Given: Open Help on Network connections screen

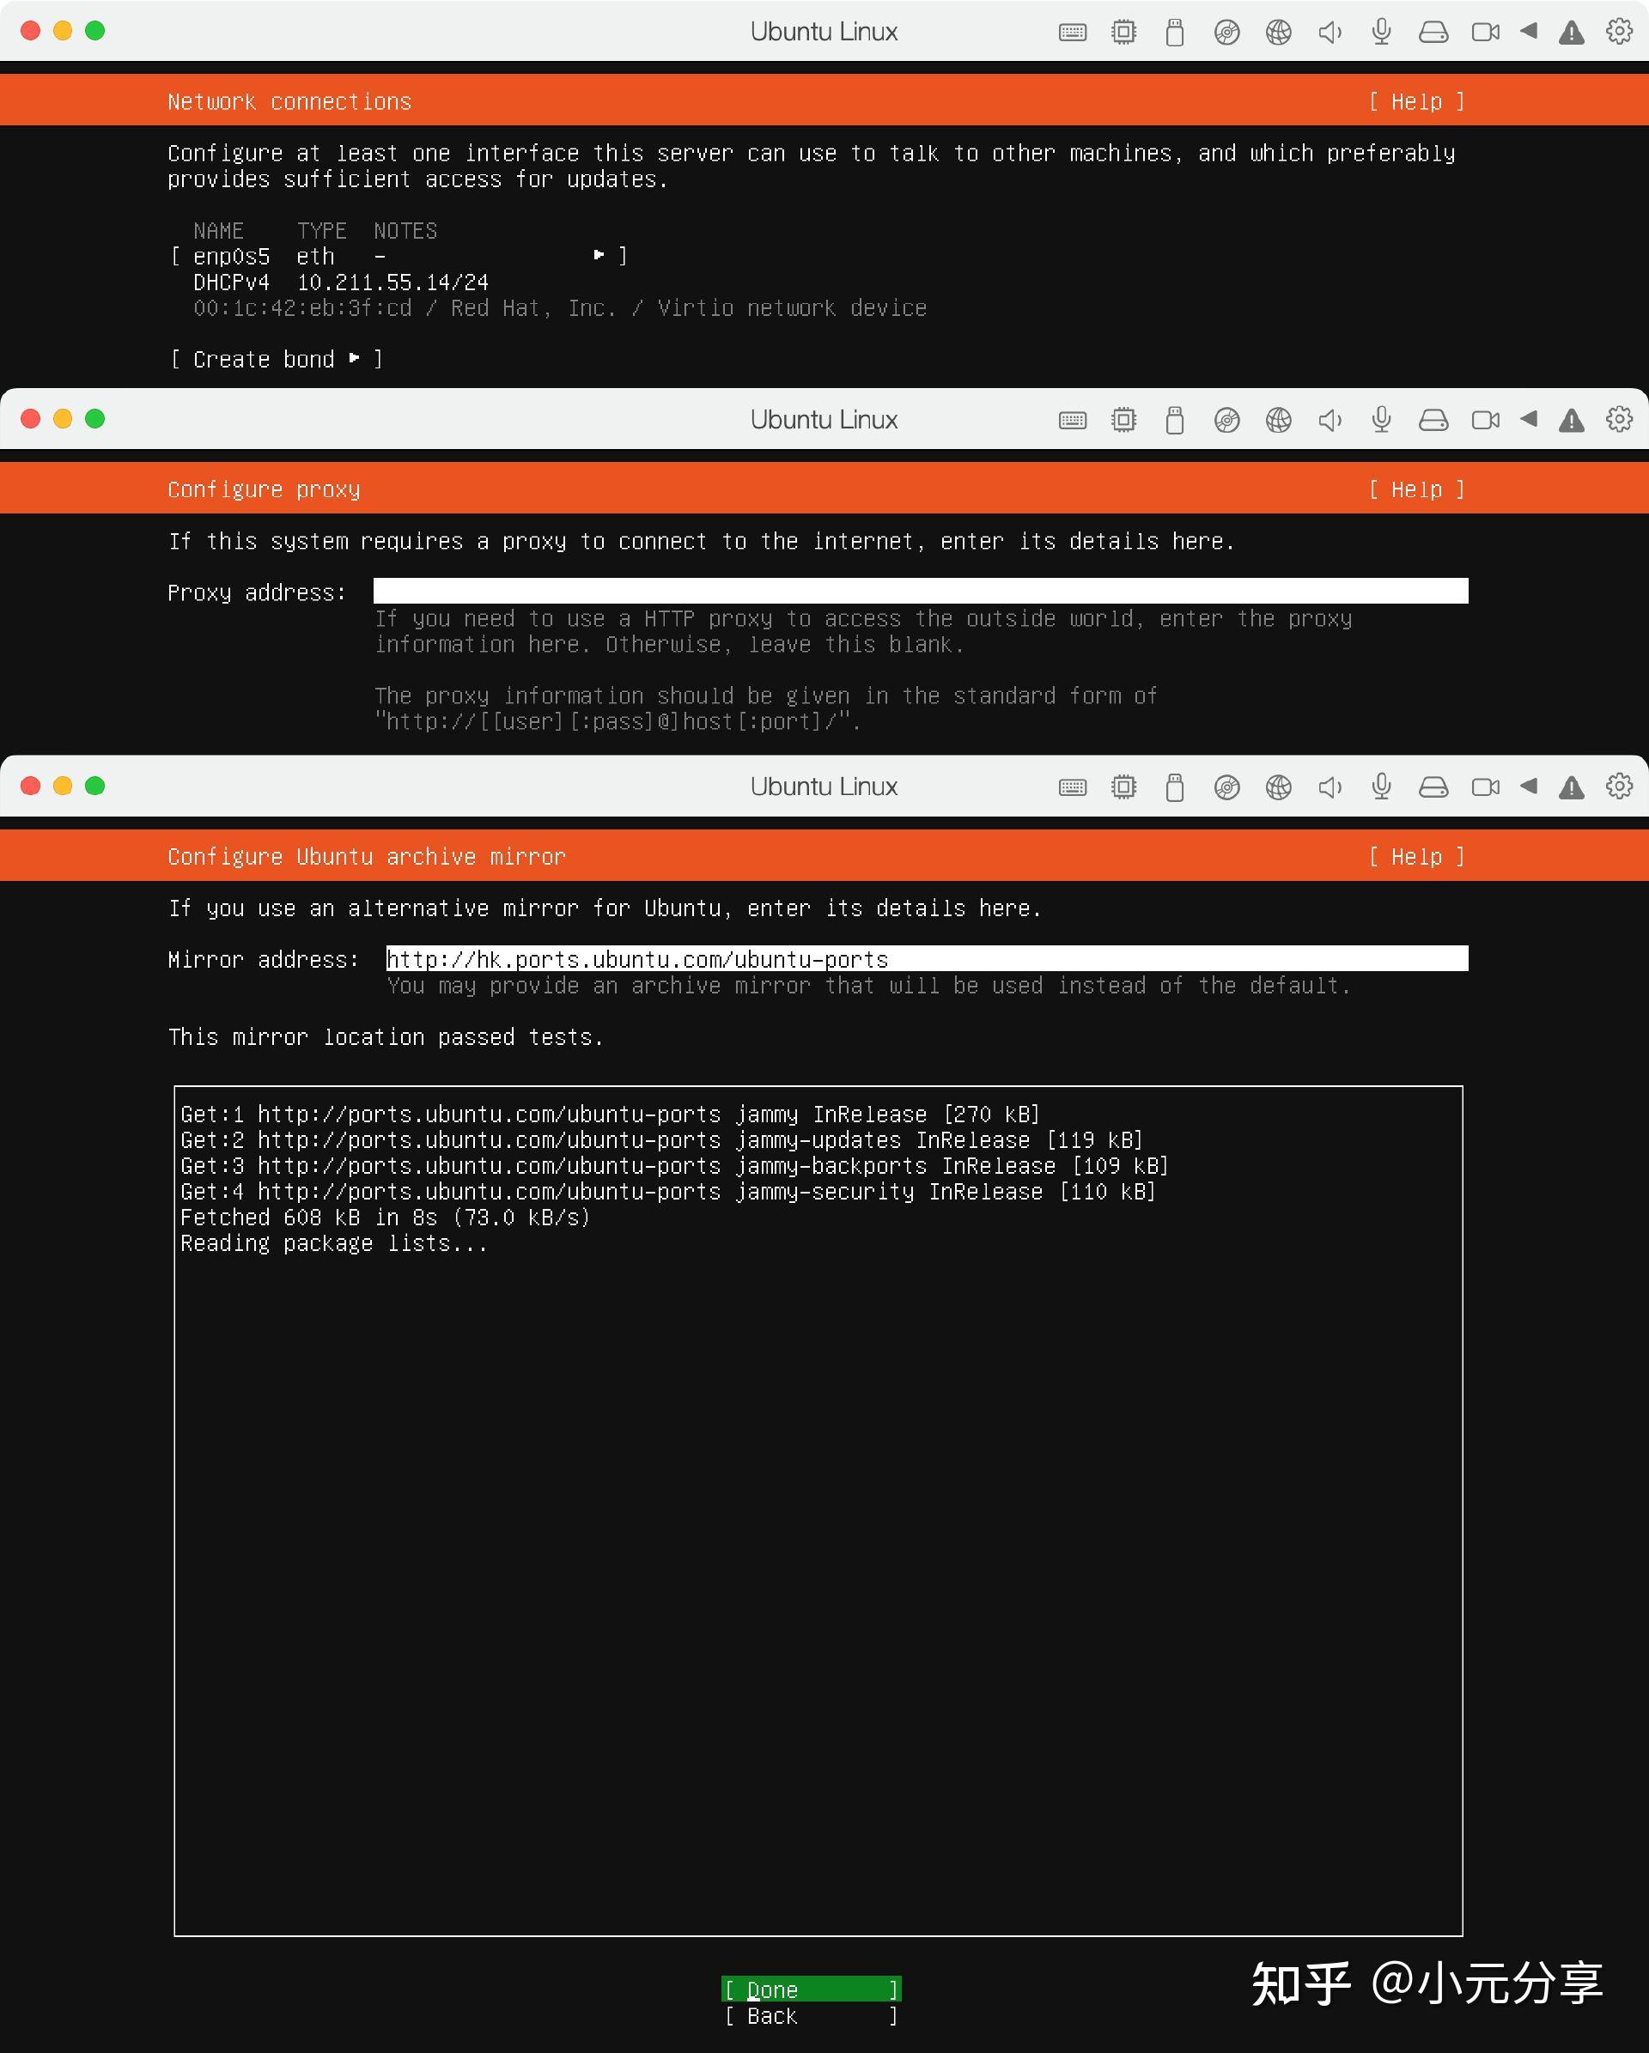Looking at the screenshot, I should click(x=1415, y=102).
